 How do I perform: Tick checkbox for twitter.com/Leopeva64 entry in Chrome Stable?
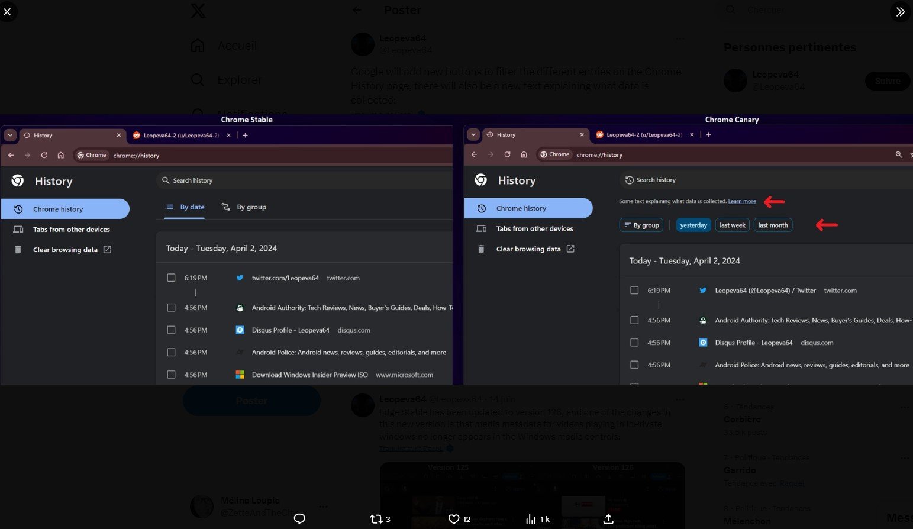point(172,278)
